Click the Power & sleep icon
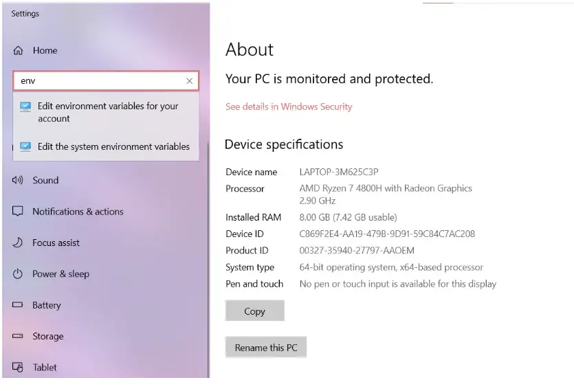The width and height of the screenshot is (574, 391). [x=18, y=274]
